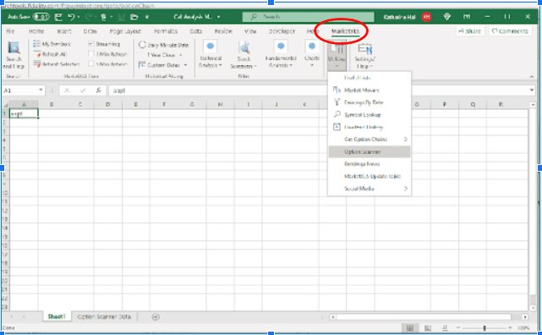This screenshot has height=335, width=542.
Task: Choose Benzinga News menu entry
Action: [x=370, y=164]
